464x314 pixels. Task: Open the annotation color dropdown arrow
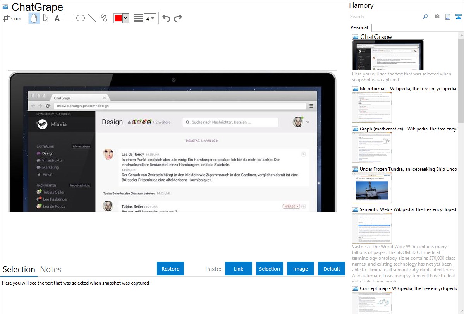point(126,18)
